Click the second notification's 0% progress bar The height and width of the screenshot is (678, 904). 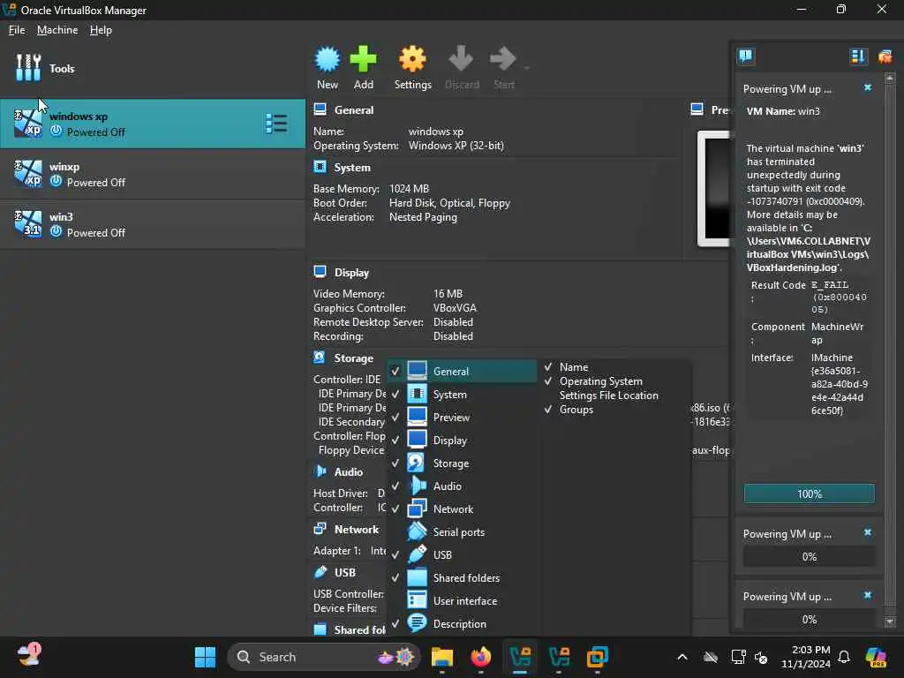pyautogui.click(x=809, y=557)
